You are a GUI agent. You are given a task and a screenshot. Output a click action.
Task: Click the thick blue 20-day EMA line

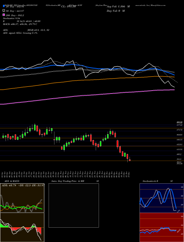click(87, 67)
